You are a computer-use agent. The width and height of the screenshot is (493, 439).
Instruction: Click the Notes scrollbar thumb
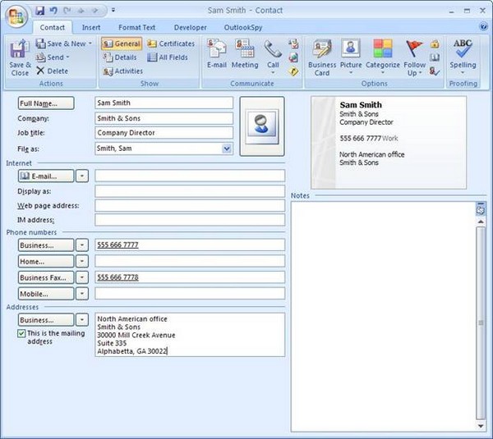pos(481,323)
